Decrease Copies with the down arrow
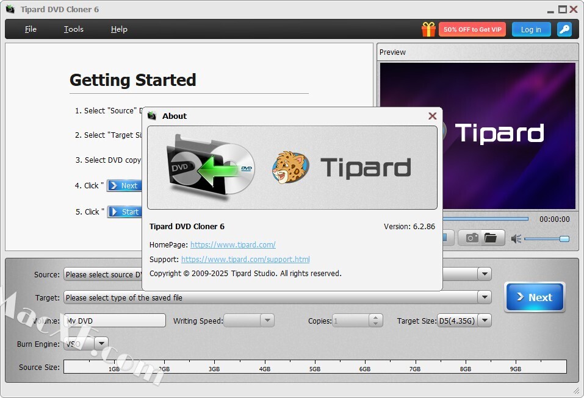584x398 pixels. coord(375,324)
